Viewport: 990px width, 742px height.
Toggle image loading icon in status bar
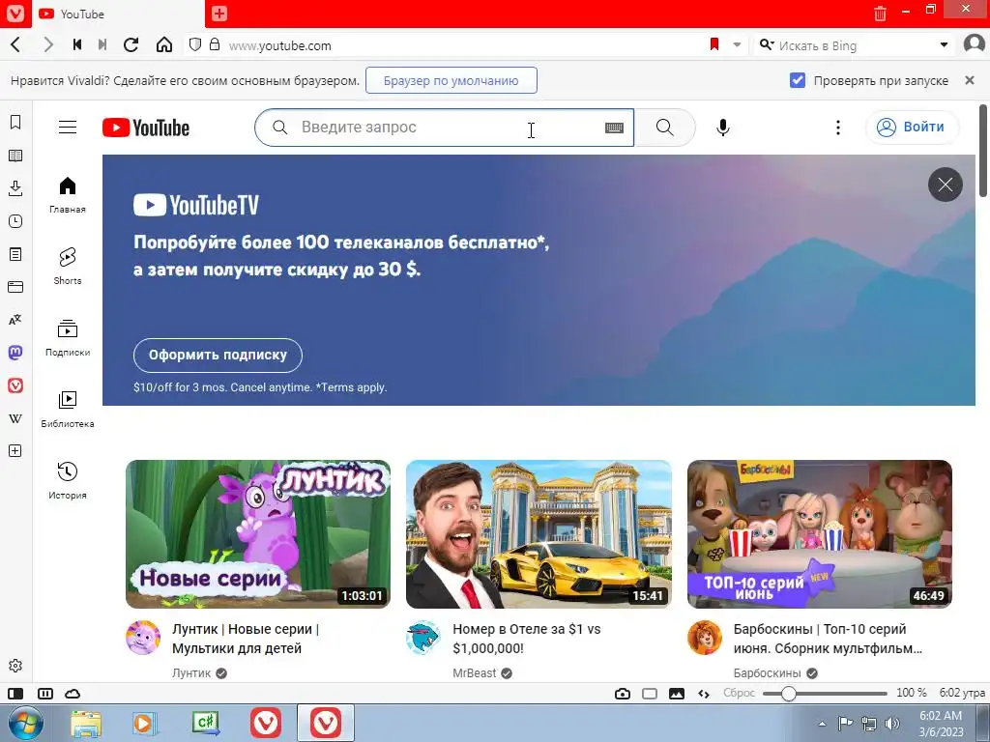point(676,694)
